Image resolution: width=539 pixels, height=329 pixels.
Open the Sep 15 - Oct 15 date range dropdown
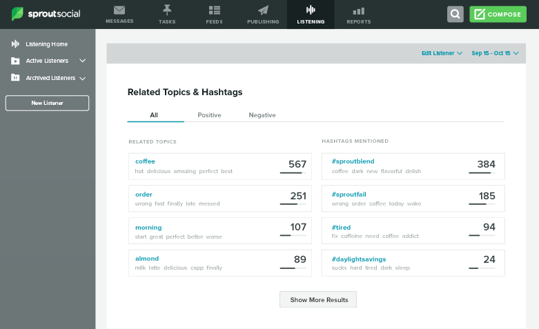tap(495, 53)
